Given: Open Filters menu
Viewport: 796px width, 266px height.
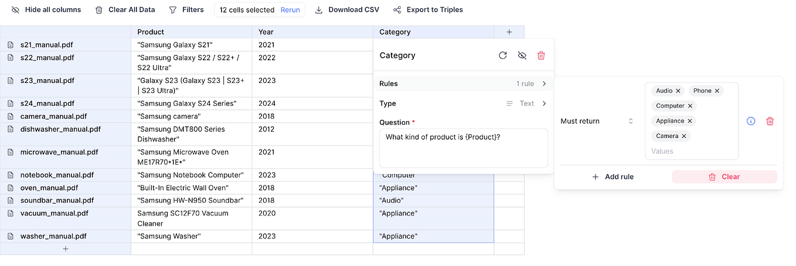Looking at the screenshot, I should [186, 10].
